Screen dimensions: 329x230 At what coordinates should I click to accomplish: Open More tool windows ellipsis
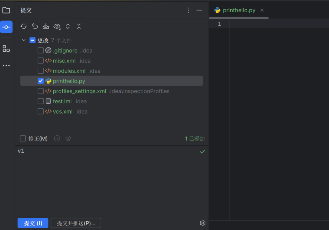click(6, 65)
